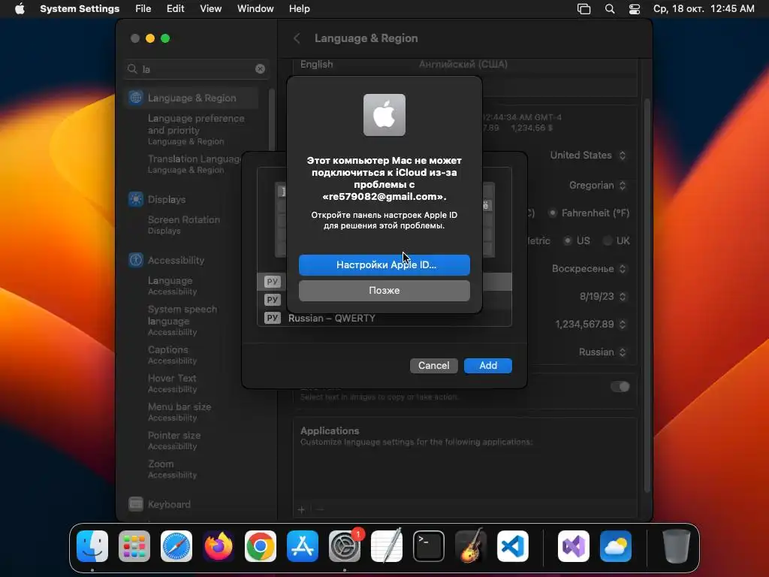769x577 pixels.
Task: Open date format dropdown 8/19/23
Action: click(x=603, y=296)
